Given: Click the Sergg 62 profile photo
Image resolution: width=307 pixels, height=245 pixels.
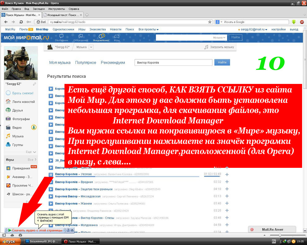Looking at the screenshot, I should (x=21, y=63).
